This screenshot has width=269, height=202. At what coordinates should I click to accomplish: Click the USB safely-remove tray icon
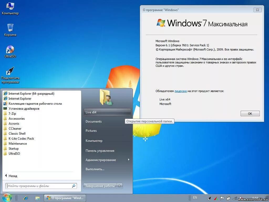(x=209, y=198)
